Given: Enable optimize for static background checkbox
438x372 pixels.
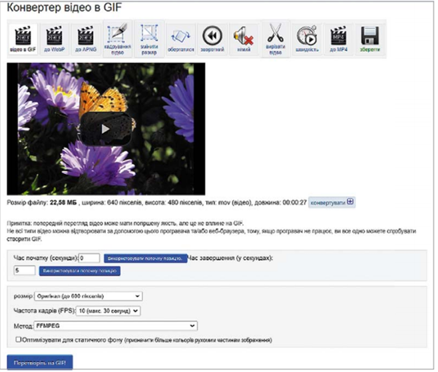Looking at the screenshot, I should tap(18, 340).
